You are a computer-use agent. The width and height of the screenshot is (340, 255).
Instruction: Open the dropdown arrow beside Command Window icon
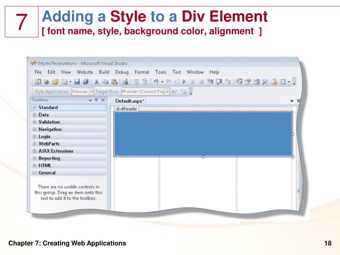pyautogui.click(x=289, y=82)
